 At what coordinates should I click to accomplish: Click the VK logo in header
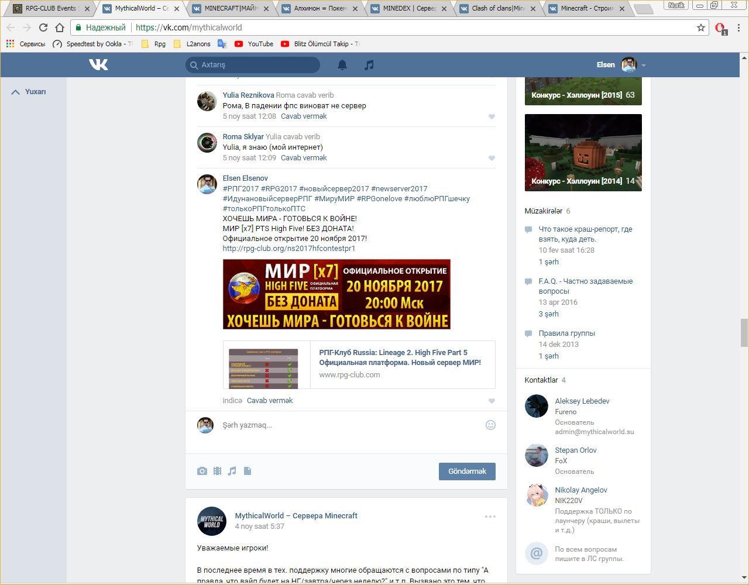pyautogui.click(x=98, y=64)
